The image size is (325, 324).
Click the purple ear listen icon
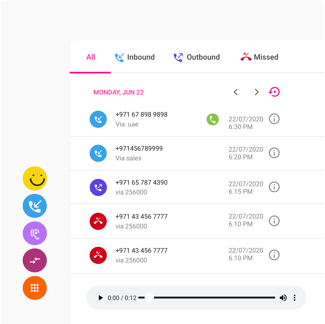tap(35, 234)
